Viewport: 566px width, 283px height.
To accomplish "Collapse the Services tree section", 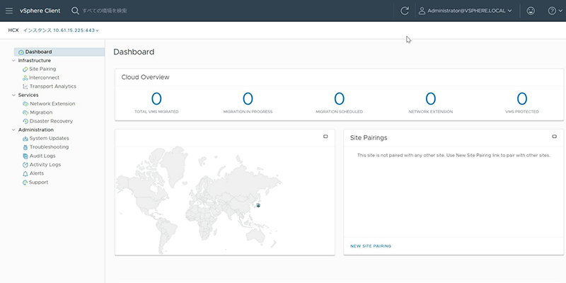I will [x=13, y=96].
